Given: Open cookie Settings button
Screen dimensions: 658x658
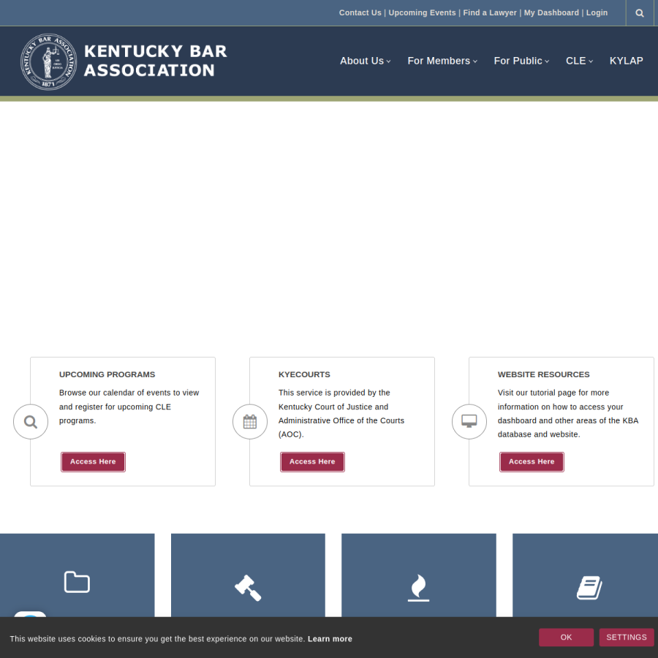Looking at the screenshot, I should tap(627, 637).
